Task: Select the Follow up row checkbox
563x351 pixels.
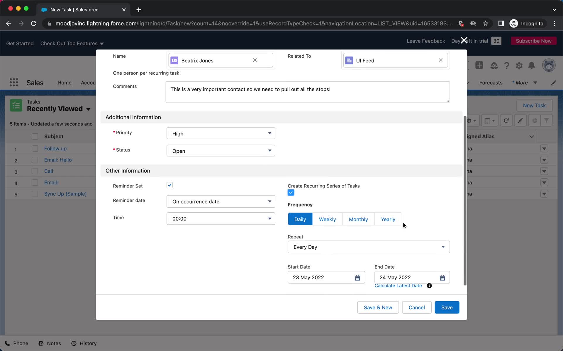Action: click(x=35, y=149)
